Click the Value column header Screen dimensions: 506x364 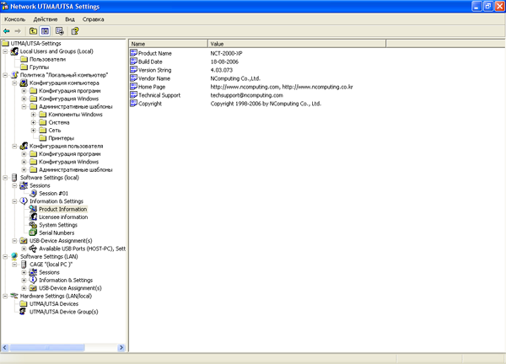(297, 44)
